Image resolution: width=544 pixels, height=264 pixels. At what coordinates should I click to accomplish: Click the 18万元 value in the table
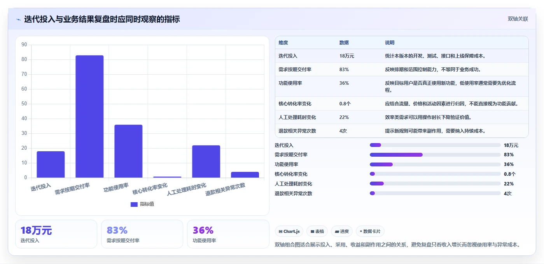pyautogui.click(x=347, y=56)
